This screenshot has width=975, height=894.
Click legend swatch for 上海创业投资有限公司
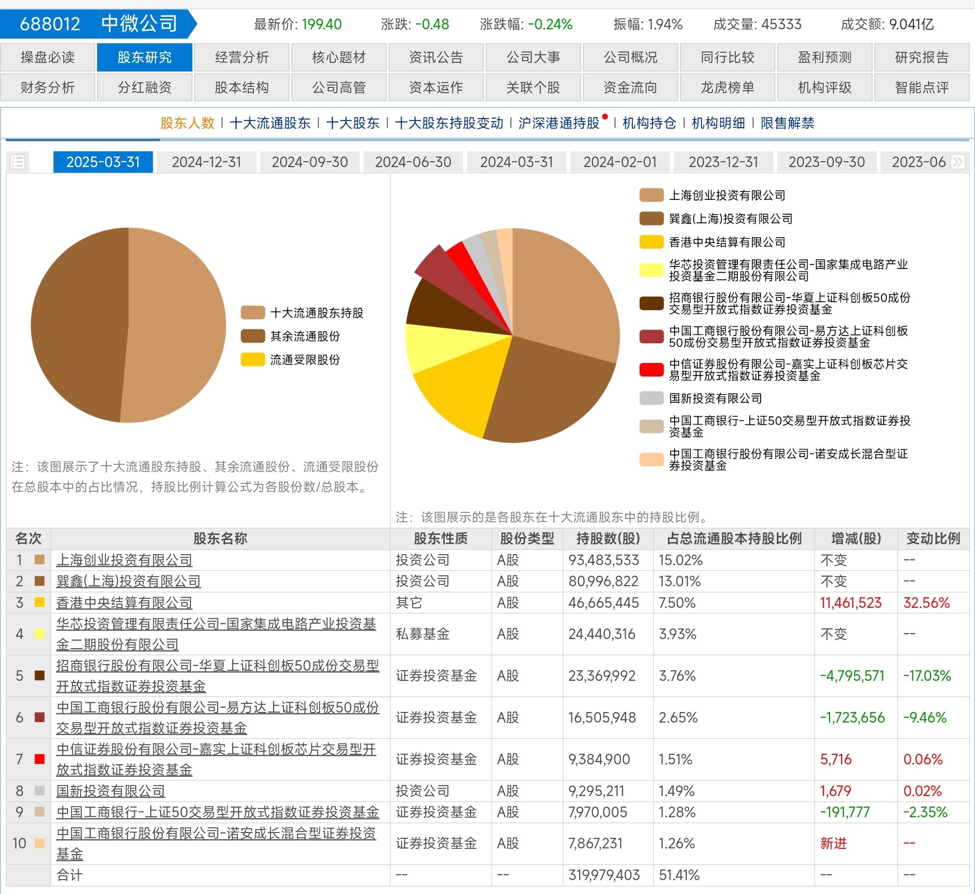click(651, 195)
